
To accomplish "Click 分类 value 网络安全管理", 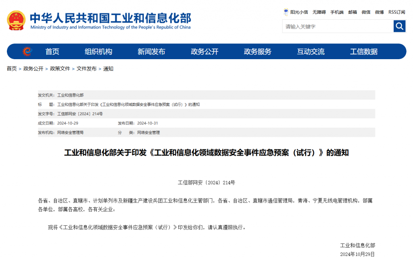I will pyautogui.click(x=148, y=133).
